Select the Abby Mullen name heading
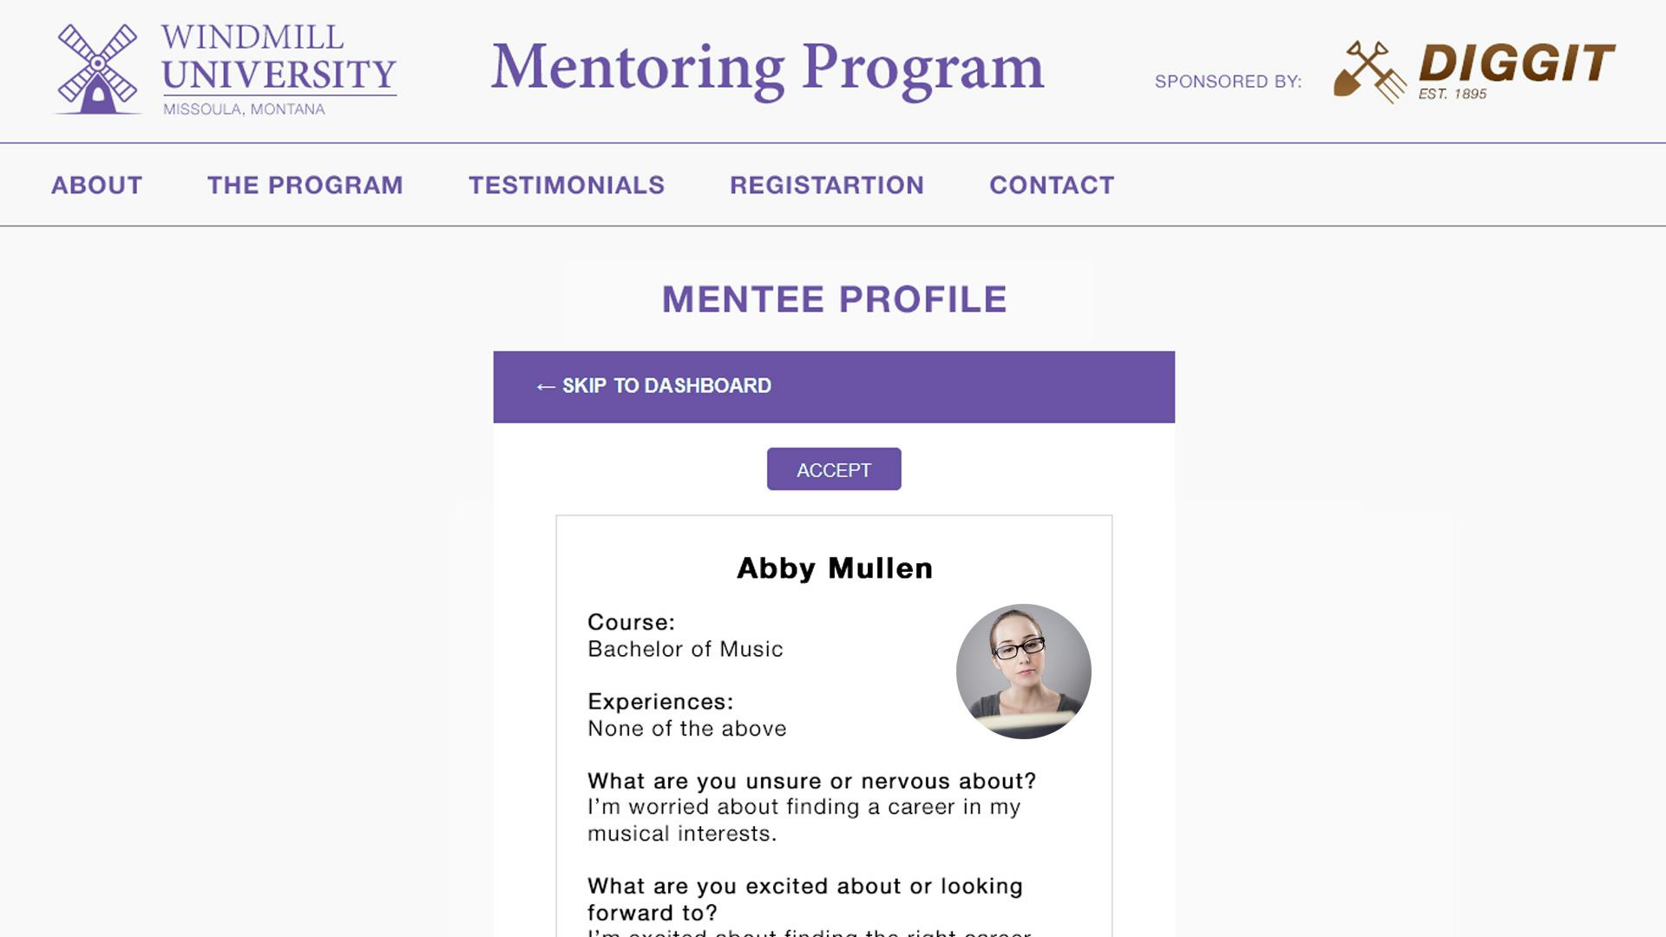The width and height of the screenshot is (1666, 937). point(834,568)
